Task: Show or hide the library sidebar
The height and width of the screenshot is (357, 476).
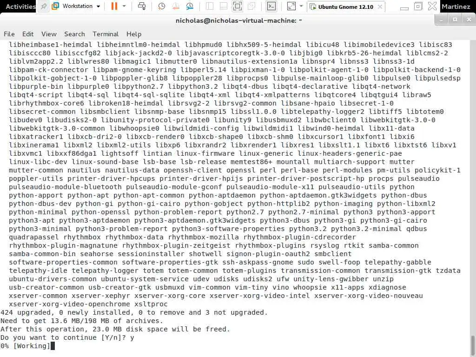Action: 210,6
